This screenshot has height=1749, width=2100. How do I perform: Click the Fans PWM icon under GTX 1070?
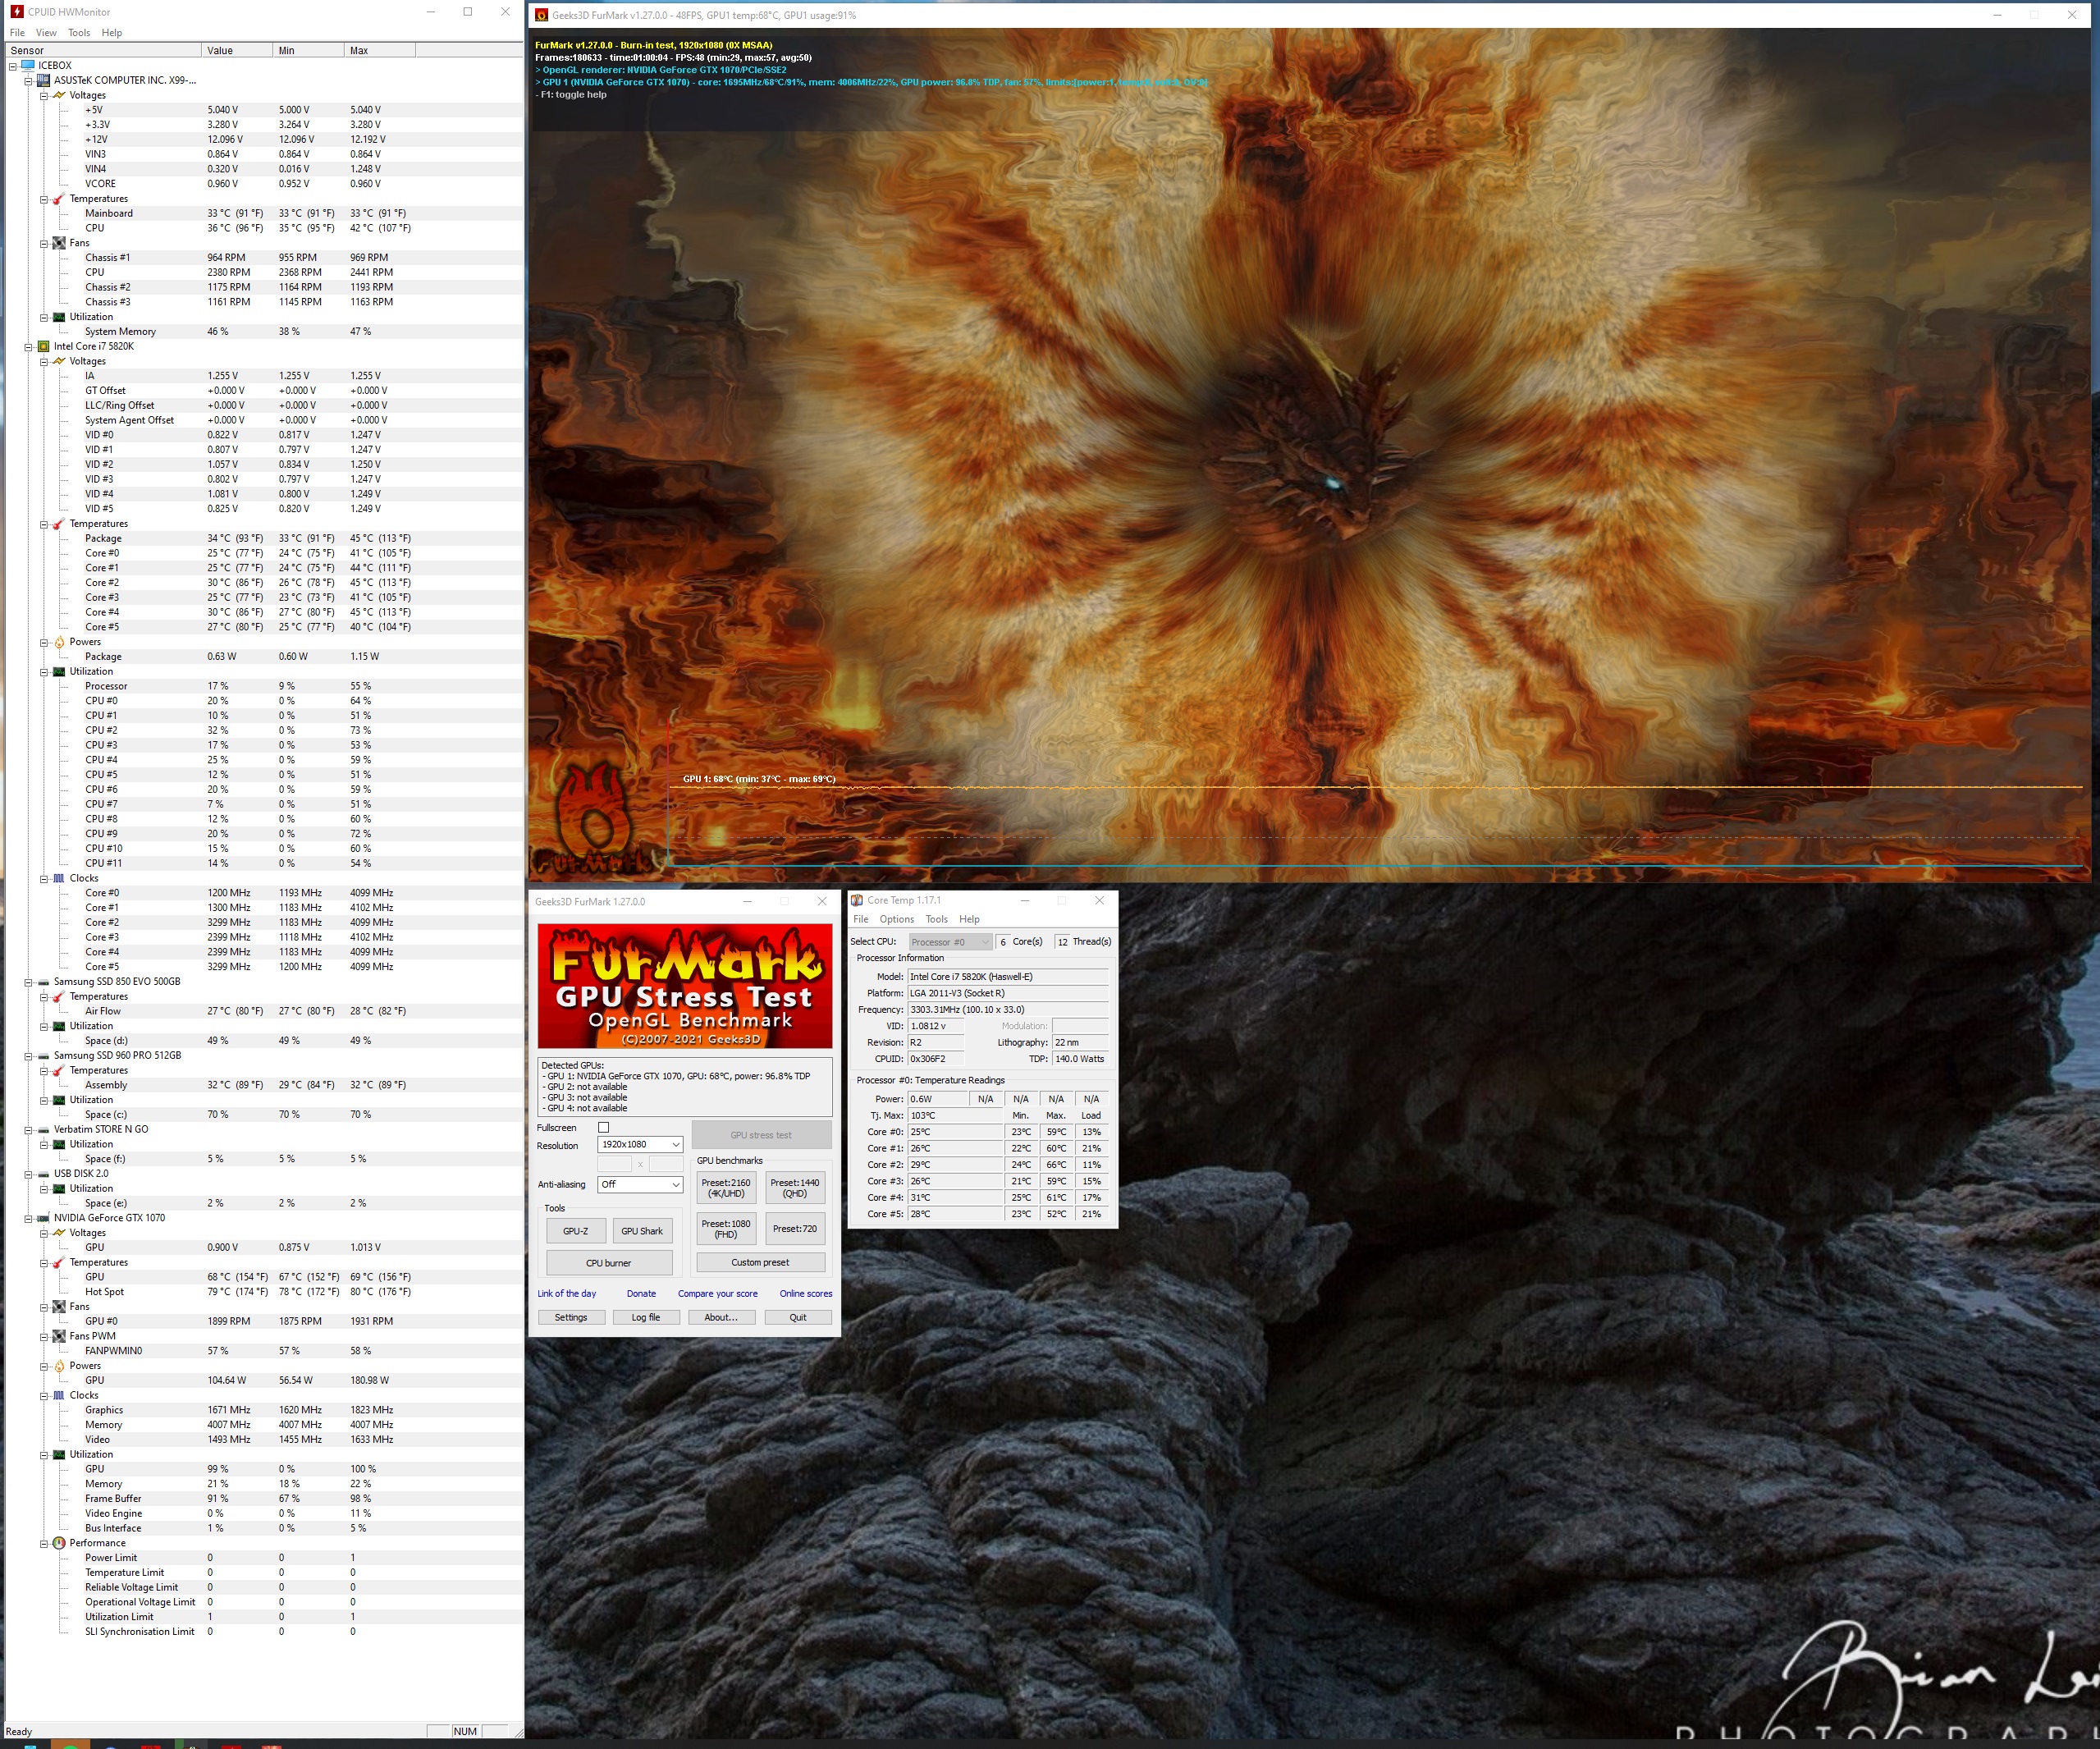(59, 1336)
